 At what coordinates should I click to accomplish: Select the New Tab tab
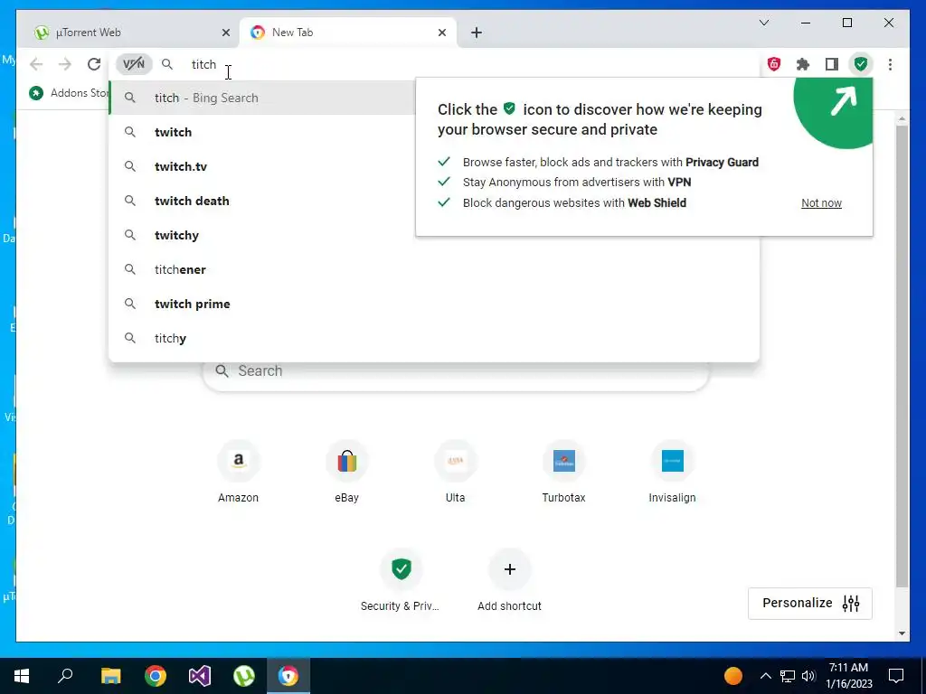coord(347,33)
